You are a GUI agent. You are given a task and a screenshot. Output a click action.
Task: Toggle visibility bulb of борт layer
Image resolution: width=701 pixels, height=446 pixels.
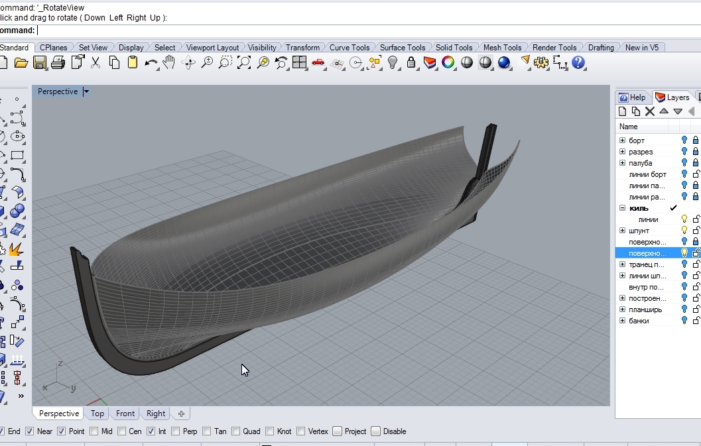[684, 140]
